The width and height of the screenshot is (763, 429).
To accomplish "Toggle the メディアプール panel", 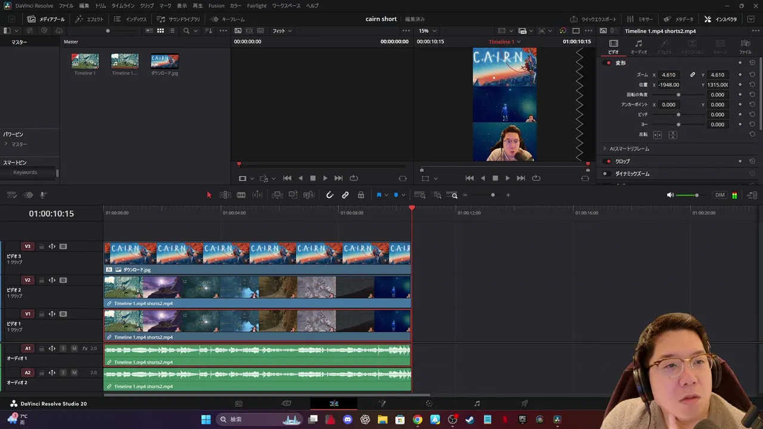I will [46, 19].
